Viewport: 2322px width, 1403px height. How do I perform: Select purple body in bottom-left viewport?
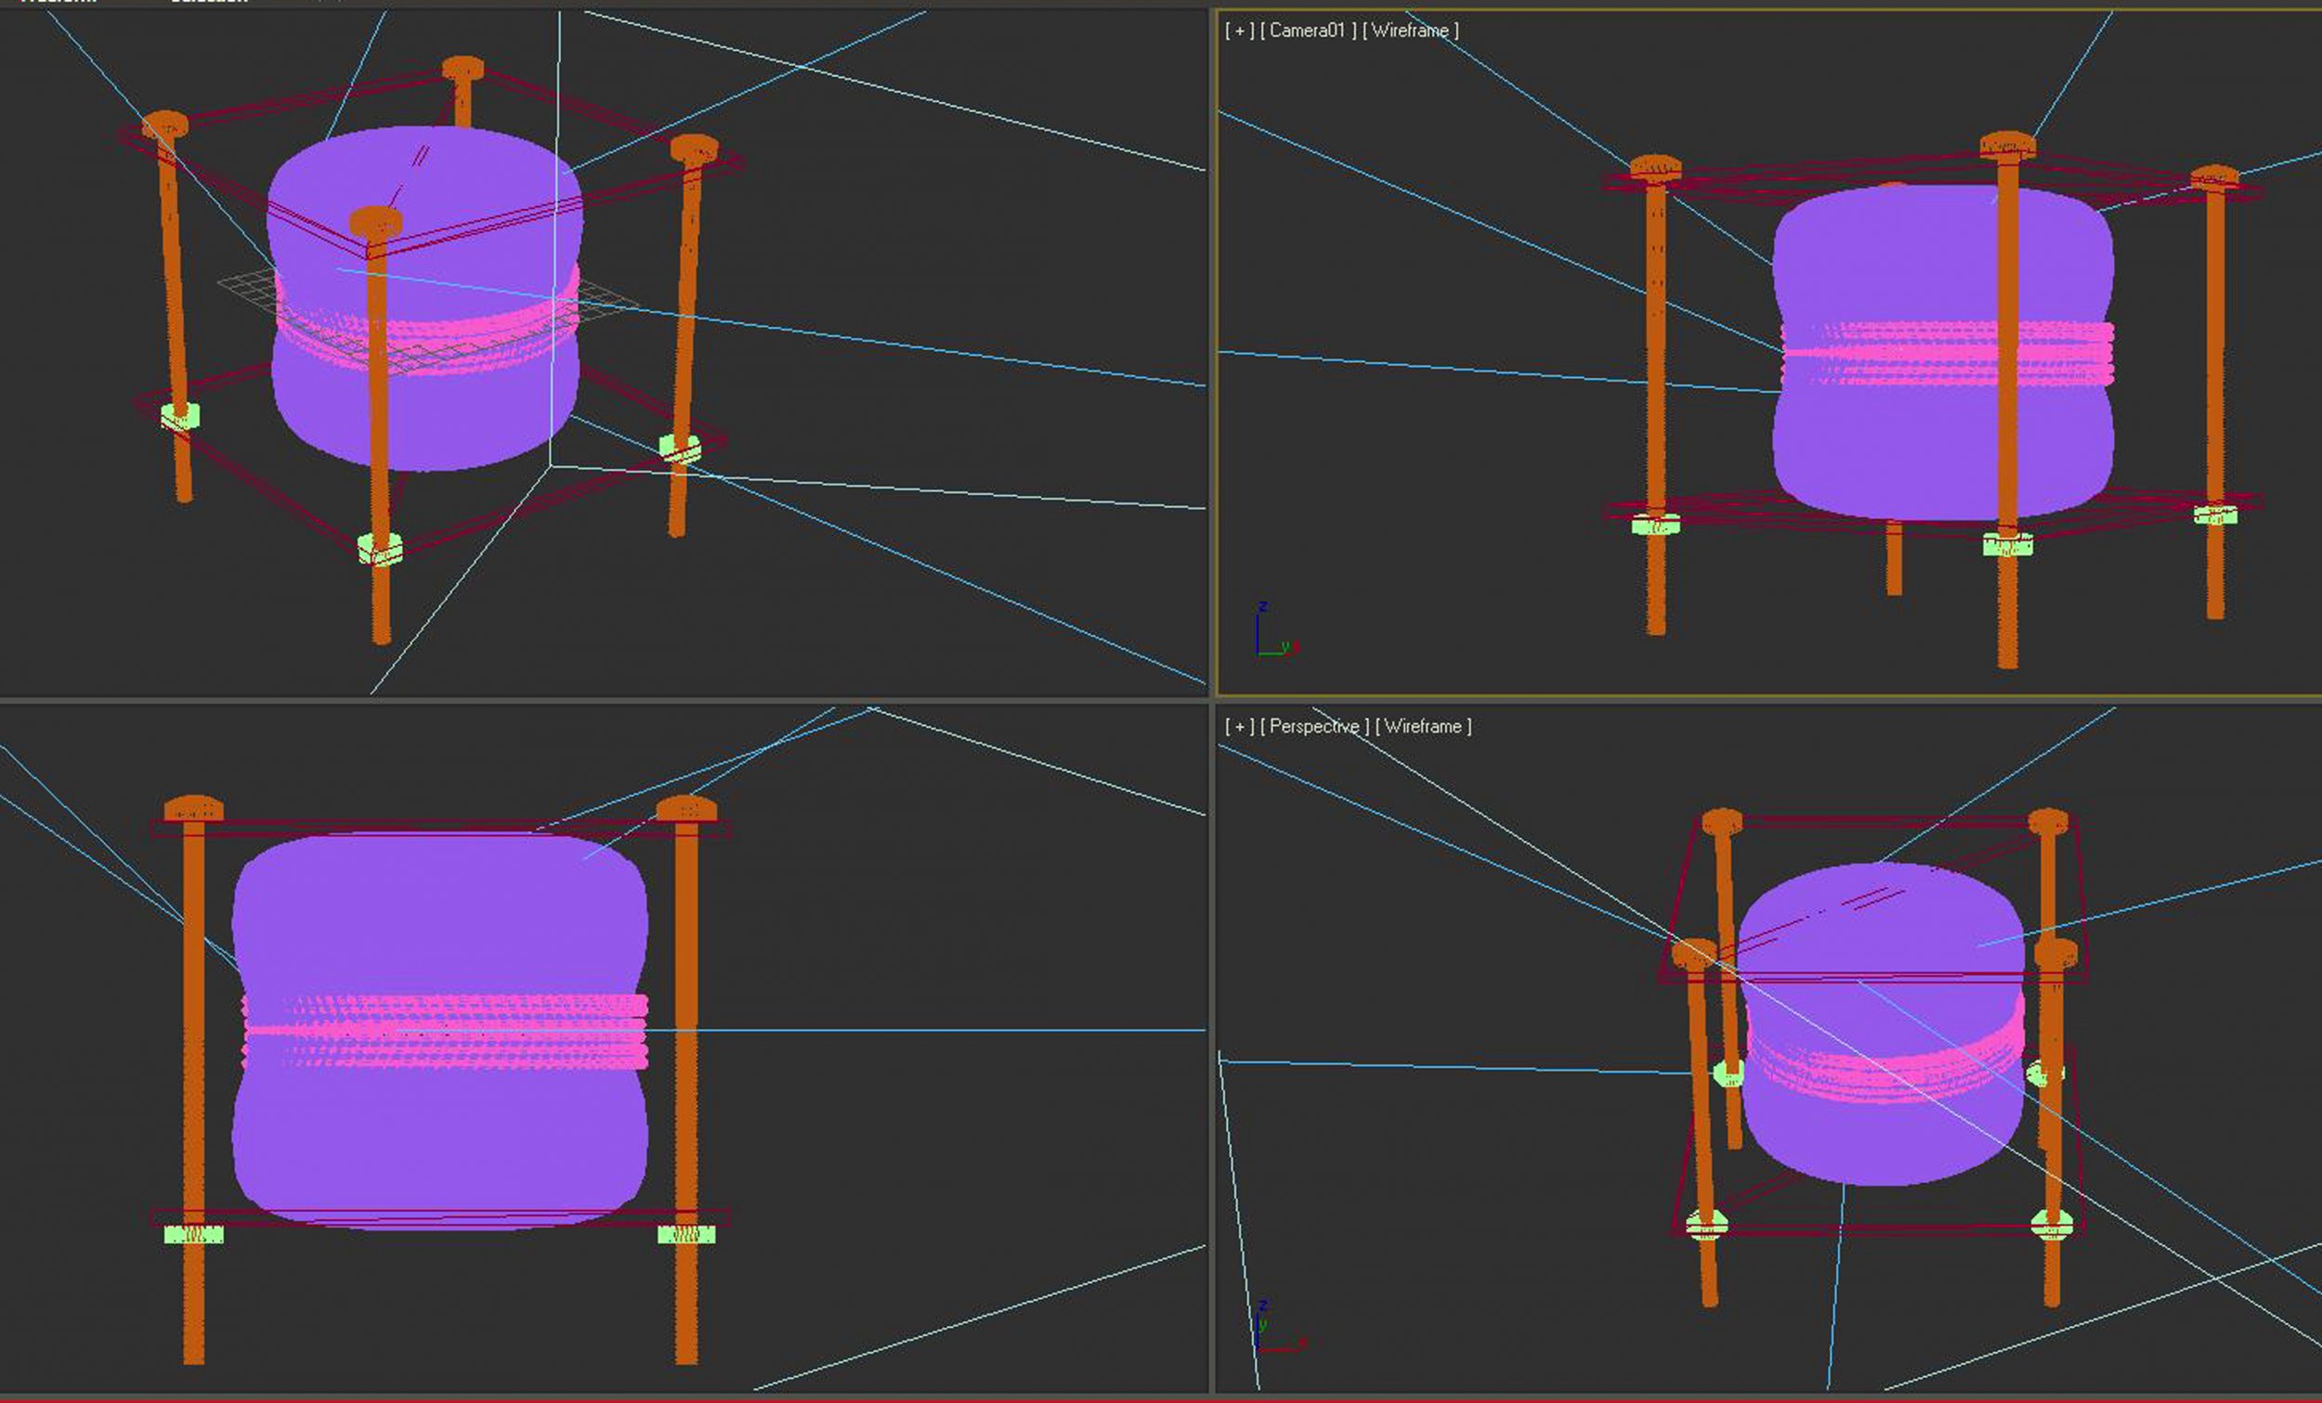(443, 914)
